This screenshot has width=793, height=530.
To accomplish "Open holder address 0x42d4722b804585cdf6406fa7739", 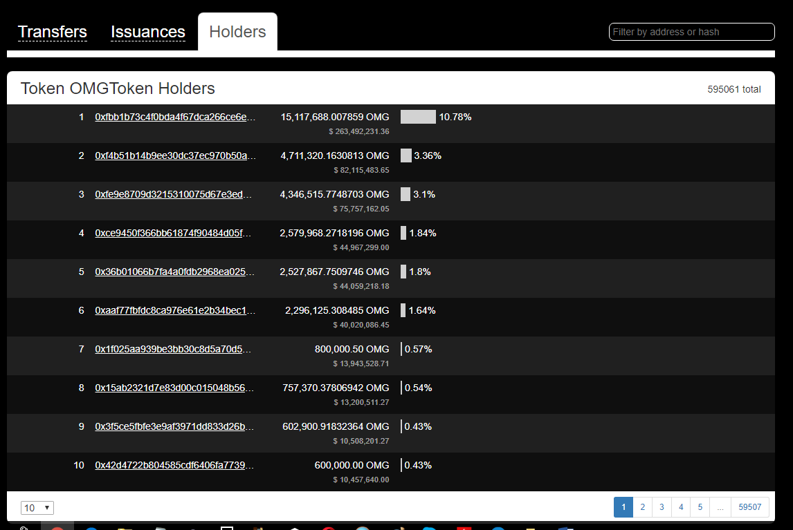I will [x=174, y=465].
